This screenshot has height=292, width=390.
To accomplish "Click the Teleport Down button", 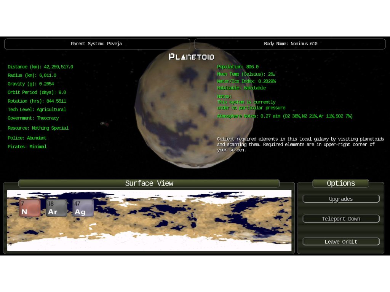I will tap(341, 219).
